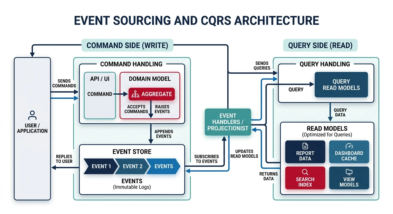
Task: Click the Aggregate button
Action: tap(152, 94)
